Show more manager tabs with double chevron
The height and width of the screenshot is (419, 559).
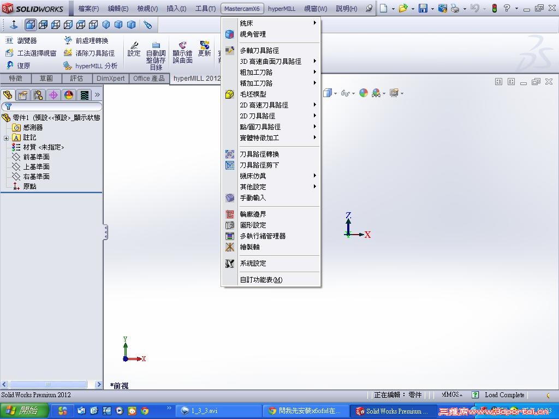97,95
